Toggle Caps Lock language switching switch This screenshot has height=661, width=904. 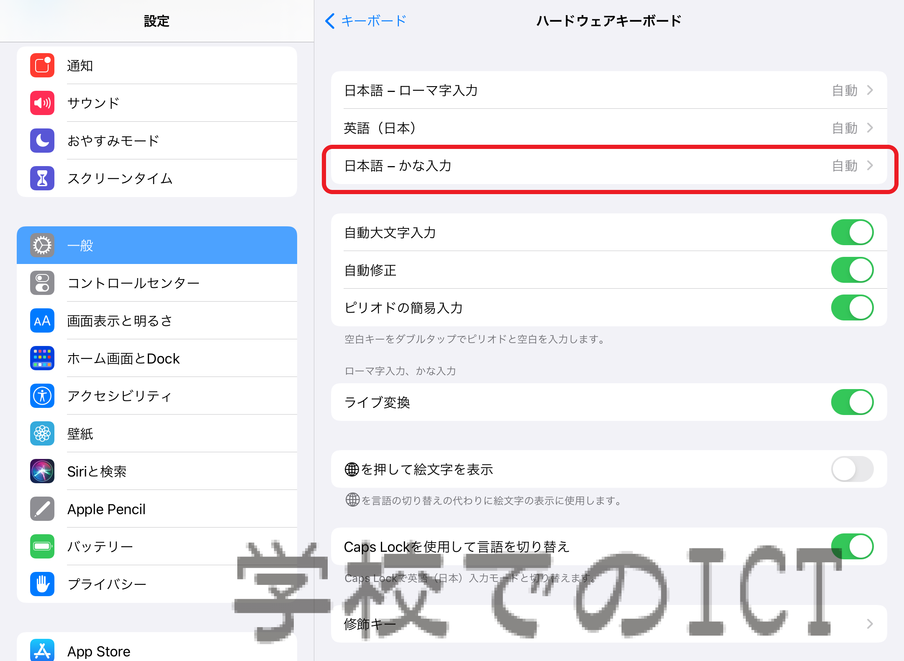click(852, 546)
